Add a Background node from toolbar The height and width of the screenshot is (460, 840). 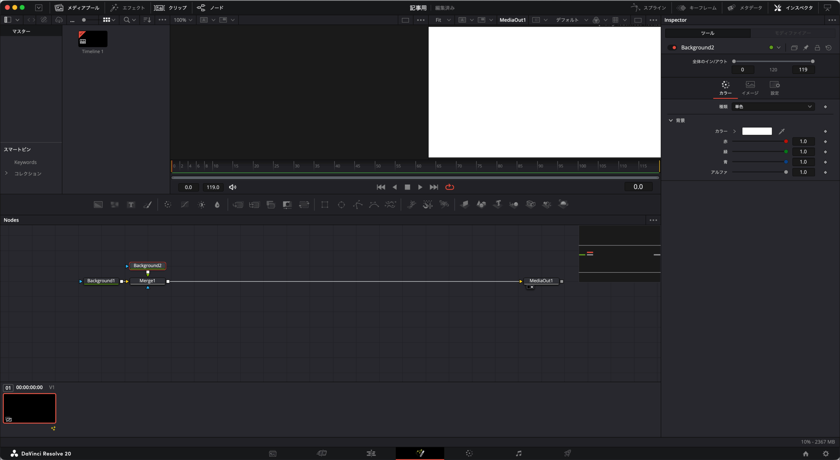pos(98,205)
